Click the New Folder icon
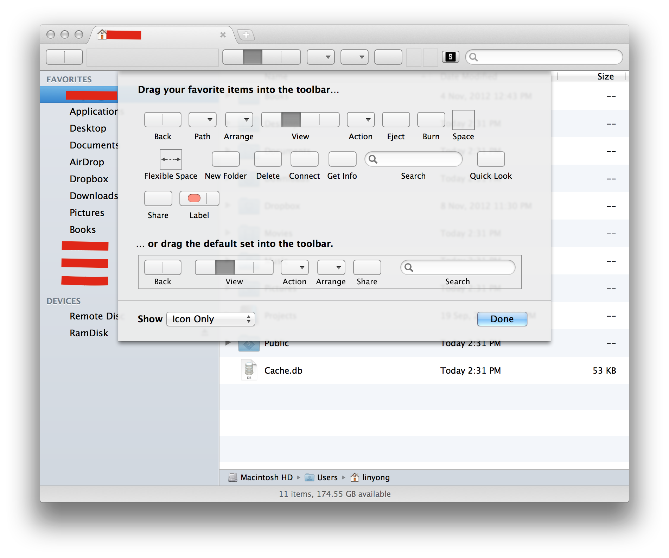The height and width of the screenshot is (558, 669). [225, 159]
